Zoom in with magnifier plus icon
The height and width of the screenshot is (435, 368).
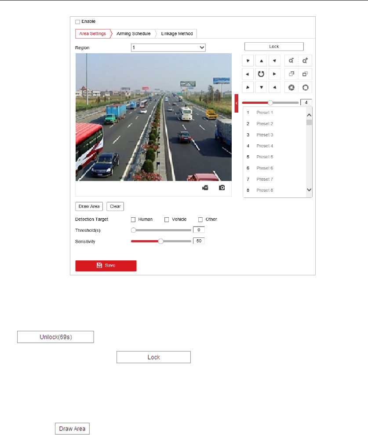(x=305, y=61)
